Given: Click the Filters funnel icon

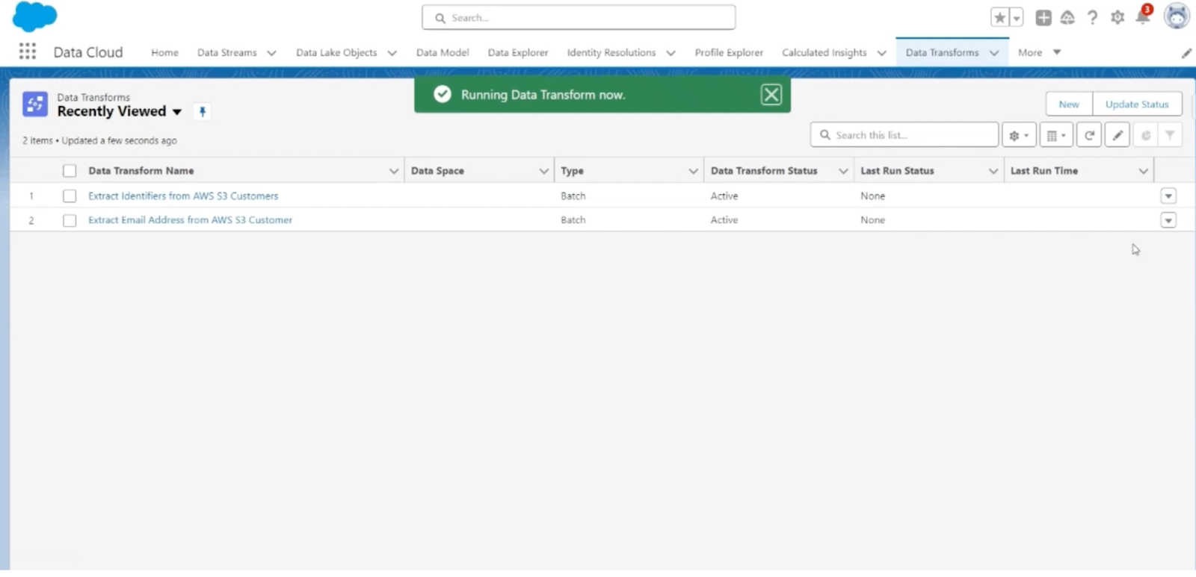Looking at the screenshot, I should (1170, 135).
